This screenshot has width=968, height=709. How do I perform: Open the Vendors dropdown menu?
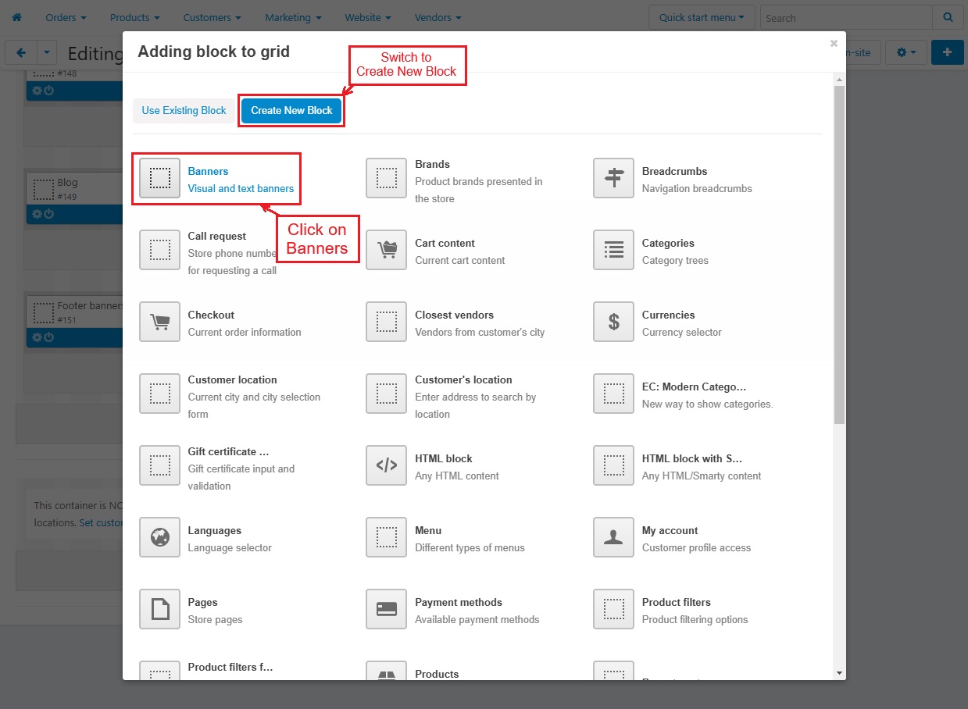coord(438,17)
